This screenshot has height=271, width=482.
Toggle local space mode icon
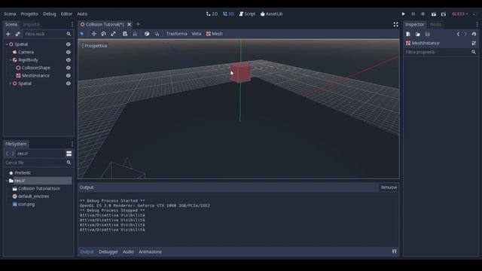point(147,34)
